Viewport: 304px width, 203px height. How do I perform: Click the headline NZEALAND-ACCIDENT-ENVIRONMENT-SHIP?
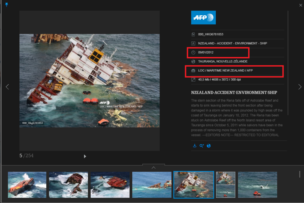pos(234,93)
